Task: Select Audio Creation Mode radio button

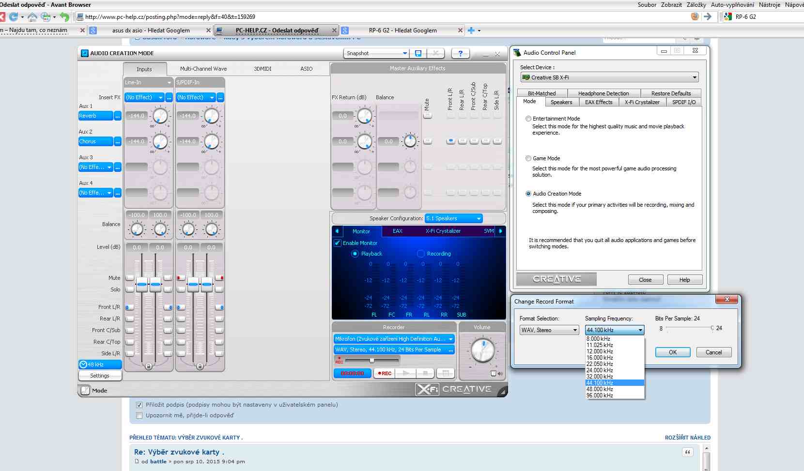Action: tap(528, 194)
